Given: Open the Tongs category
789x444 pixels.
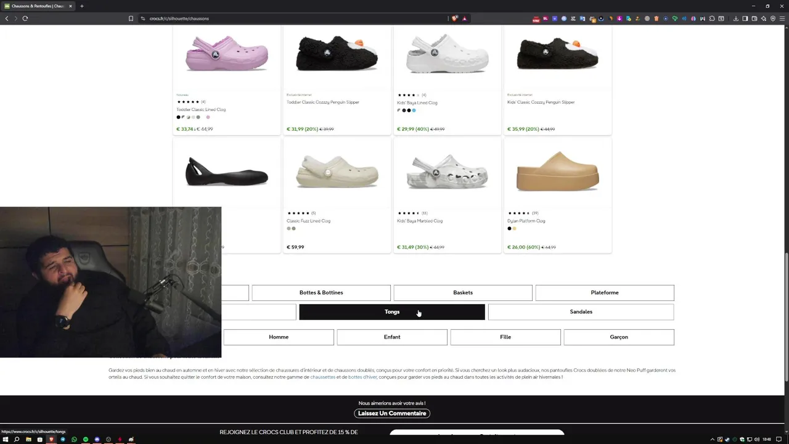Looking at the screenshot, I should pyautogui.click(x=392, y=312).
